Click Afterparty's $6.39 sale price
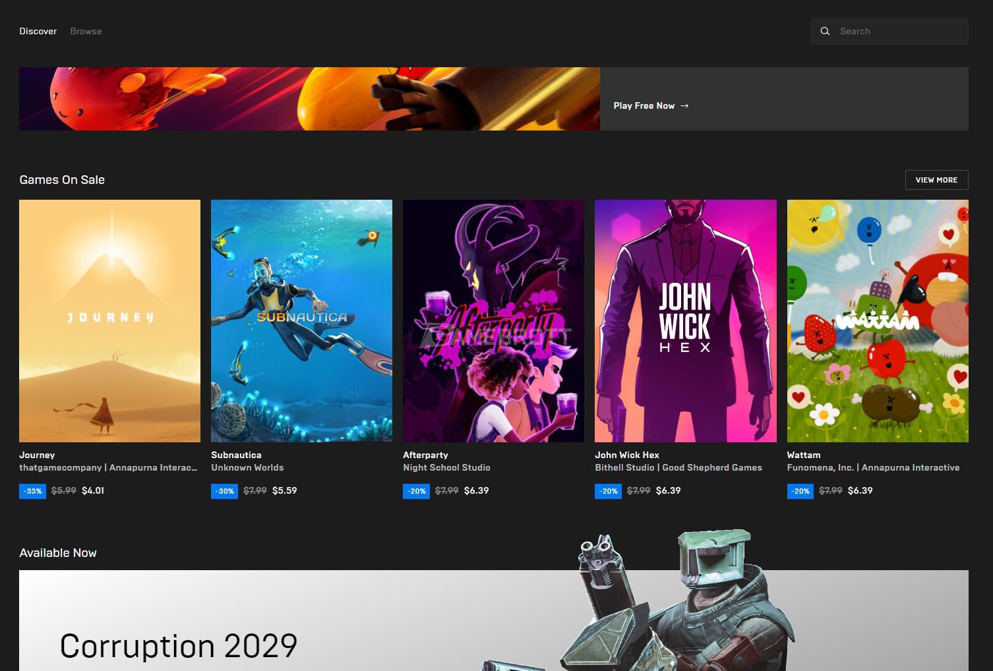Screen dimensions: 993x671 pyautogui.click(x=477, y=490)
